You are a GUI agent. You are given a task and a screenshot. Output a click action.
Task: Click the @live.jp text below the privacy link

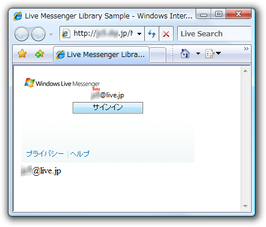(41, 171)
